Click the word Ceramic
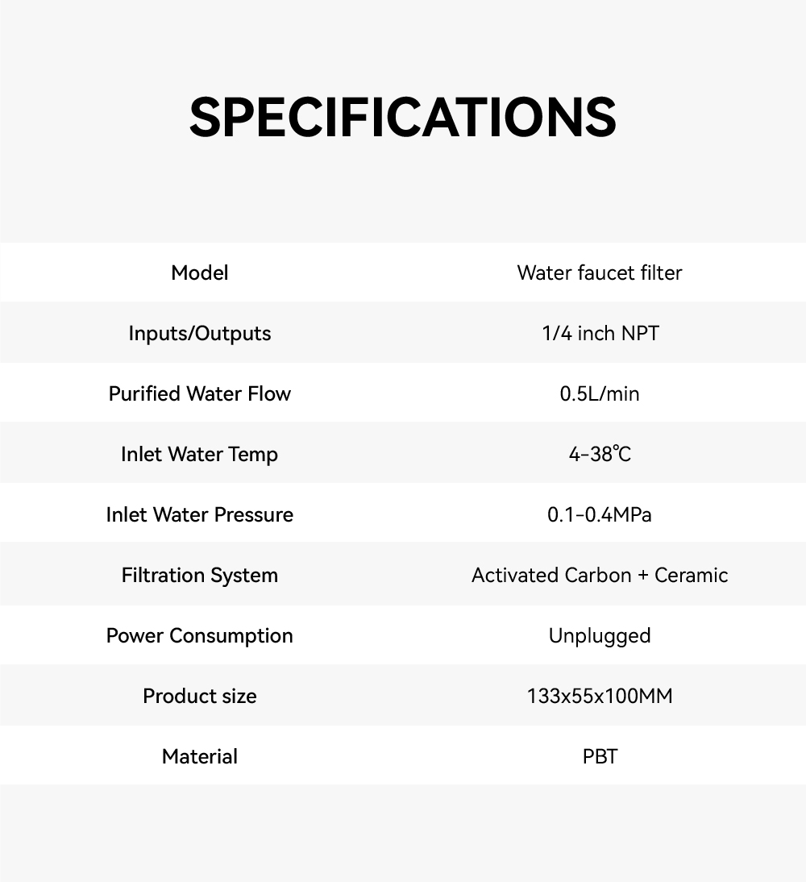The height and width of the screenshot is (882, 806). [x=691, y=575]
